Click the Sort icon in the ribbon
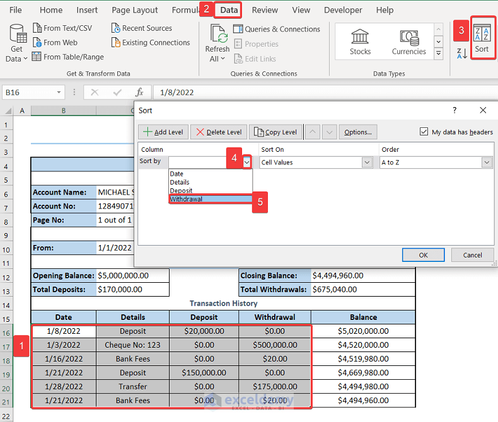The width and height of the screenshot is (498, 422). pyautogui.click(x=482, y=38)
